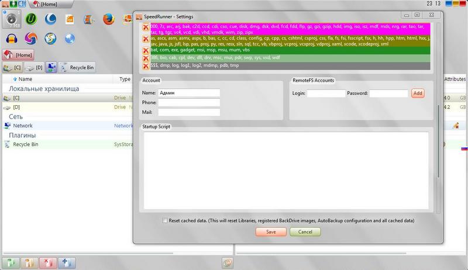Click the blue new file plus icon
Screen dimensions: 468x270
point(67,263)
